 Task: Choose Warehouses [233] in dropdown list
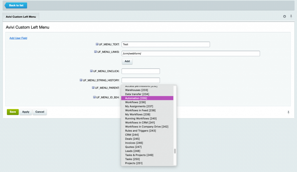[147, 90]
